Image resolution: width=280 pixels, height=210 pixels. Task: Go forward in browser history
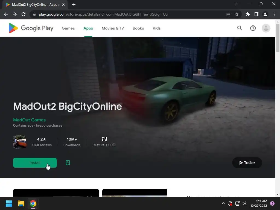pos(15,14)
